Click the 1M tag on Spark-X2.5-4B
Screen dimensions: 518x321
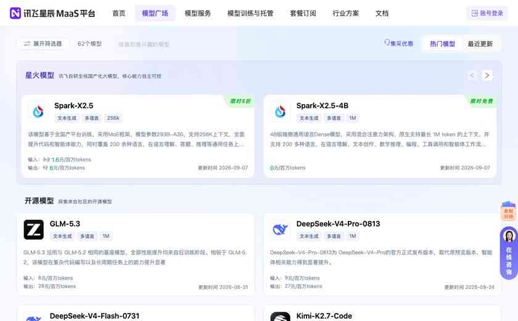pos(353,118)
